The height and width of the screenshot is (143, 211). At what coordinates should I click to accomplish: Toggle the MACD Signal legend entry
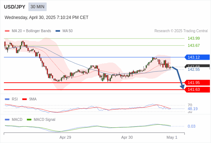[41, 119]
